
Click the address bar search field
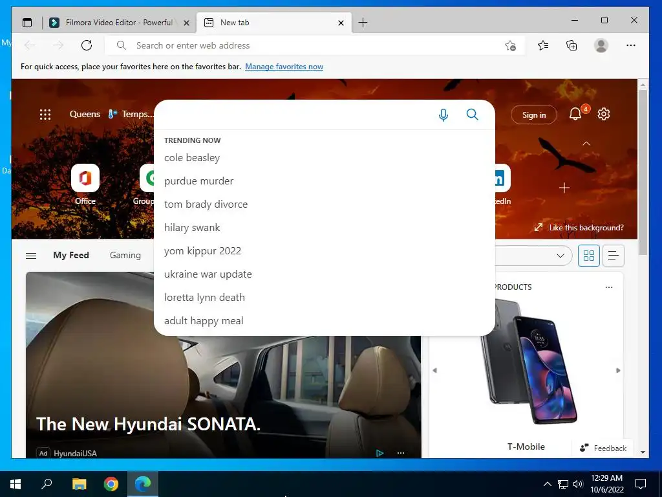tap(315, 45)
